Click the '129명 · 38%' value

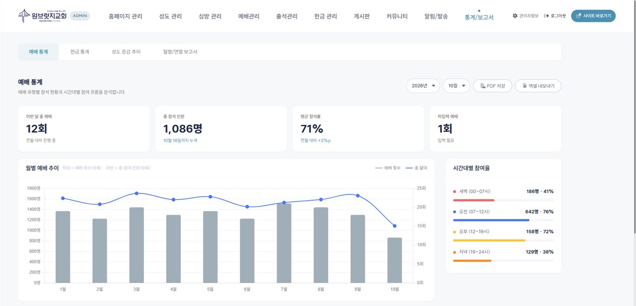point(540,252)
